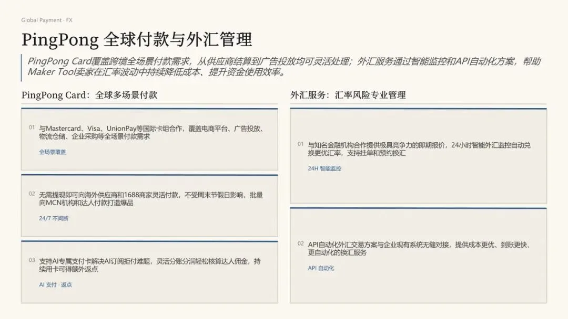Click the italic summary paragraph starting 'PingPong Card覆盖'
This screenshot has height=319, width=568.
coord(284,67)
